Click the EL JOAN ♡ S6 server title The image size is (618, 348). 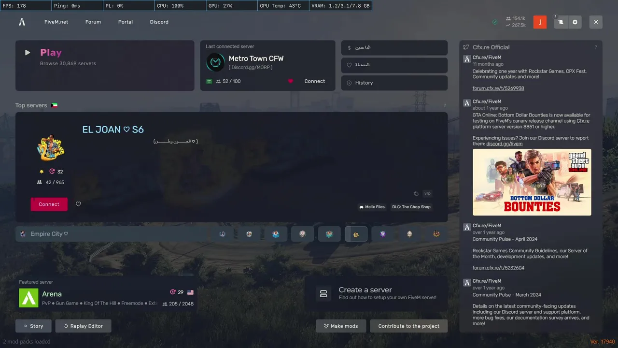pos(113,130)
